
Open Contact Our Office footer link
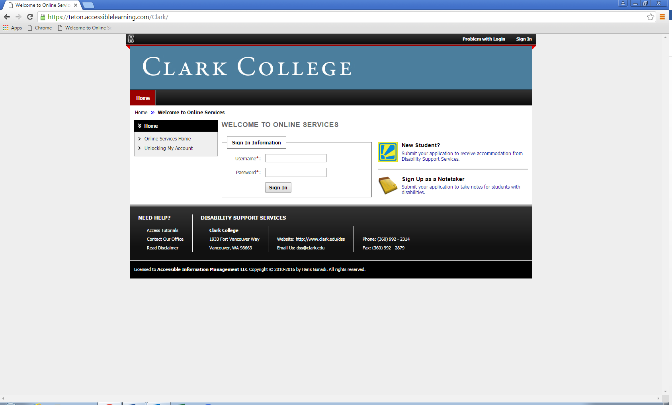165,239
